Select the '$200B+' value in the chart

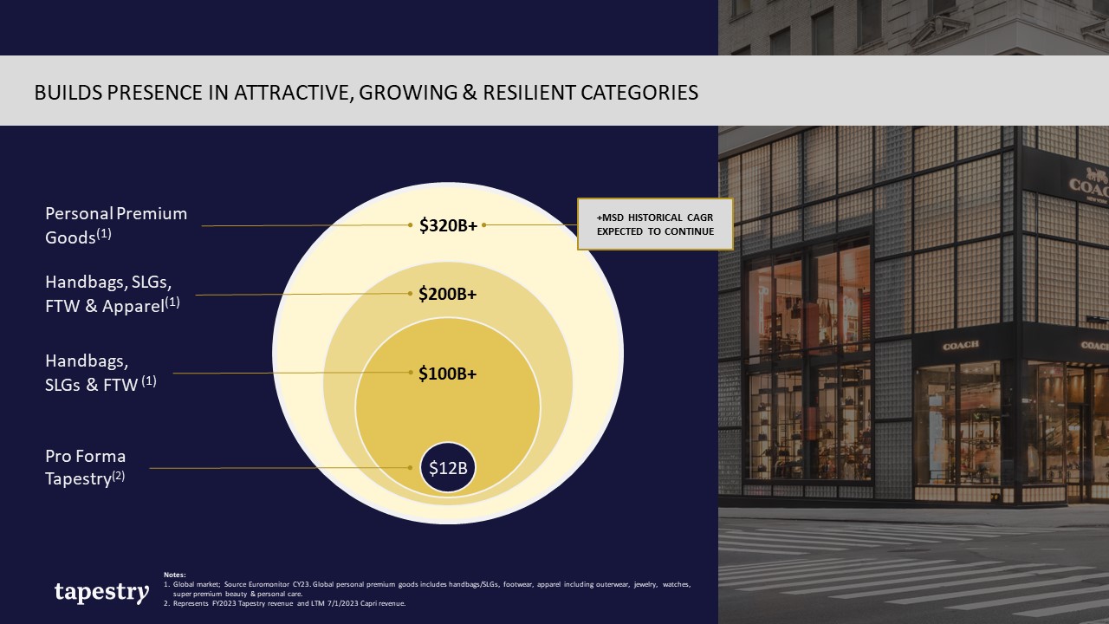click(x=448, y=294)
